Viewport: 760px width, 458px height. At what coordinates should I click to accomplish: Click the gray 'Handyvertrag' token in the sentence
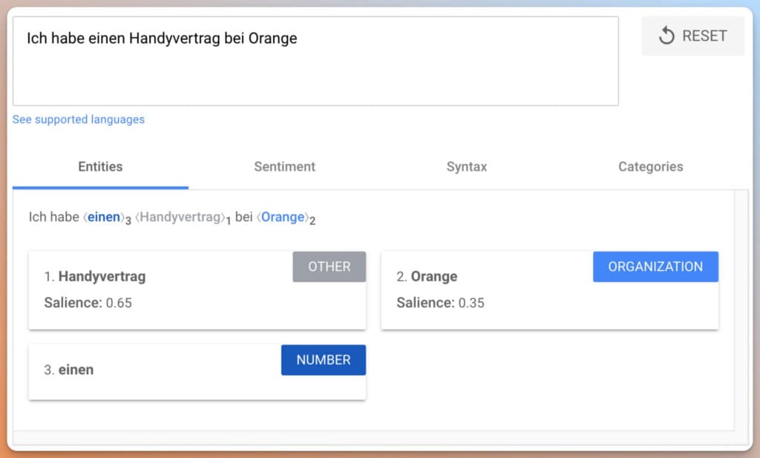tap(181, 217)
